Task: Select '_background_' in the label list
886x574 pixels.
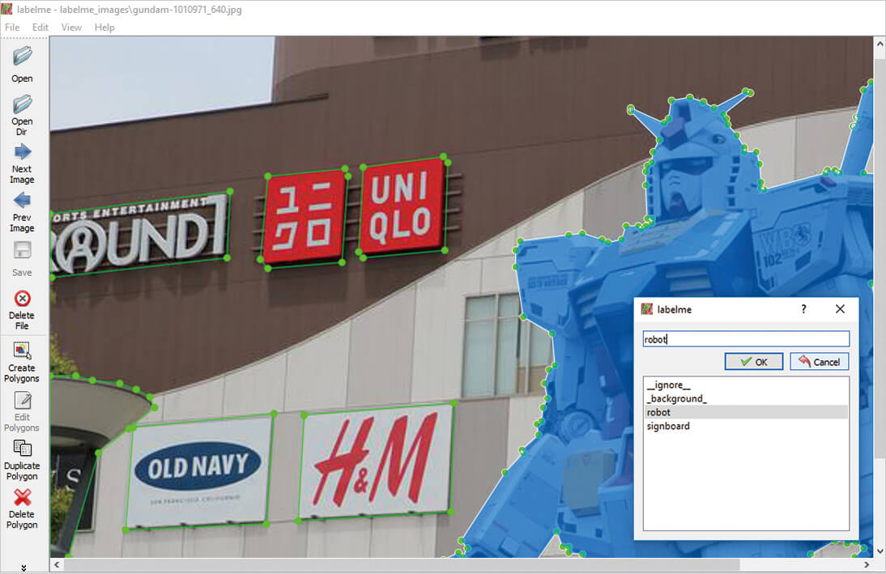Action: [x=746, y=398]
